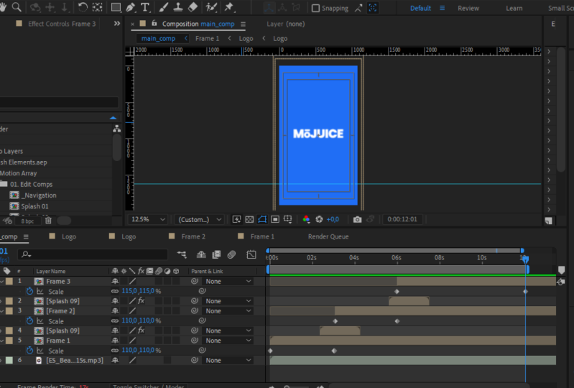Image resolution: width=574 pixels, height=388 pixels.
Task: Click the +0,0 exposure value
Action: pyautogui.click(x=333, y=219)
